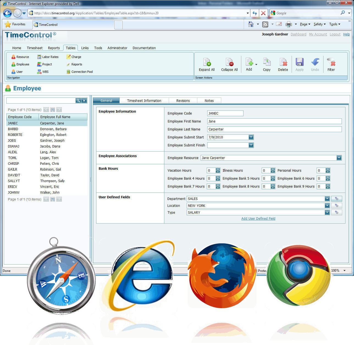Open My Account link
Screen dimensions: 354x345
tap(318, 34)
